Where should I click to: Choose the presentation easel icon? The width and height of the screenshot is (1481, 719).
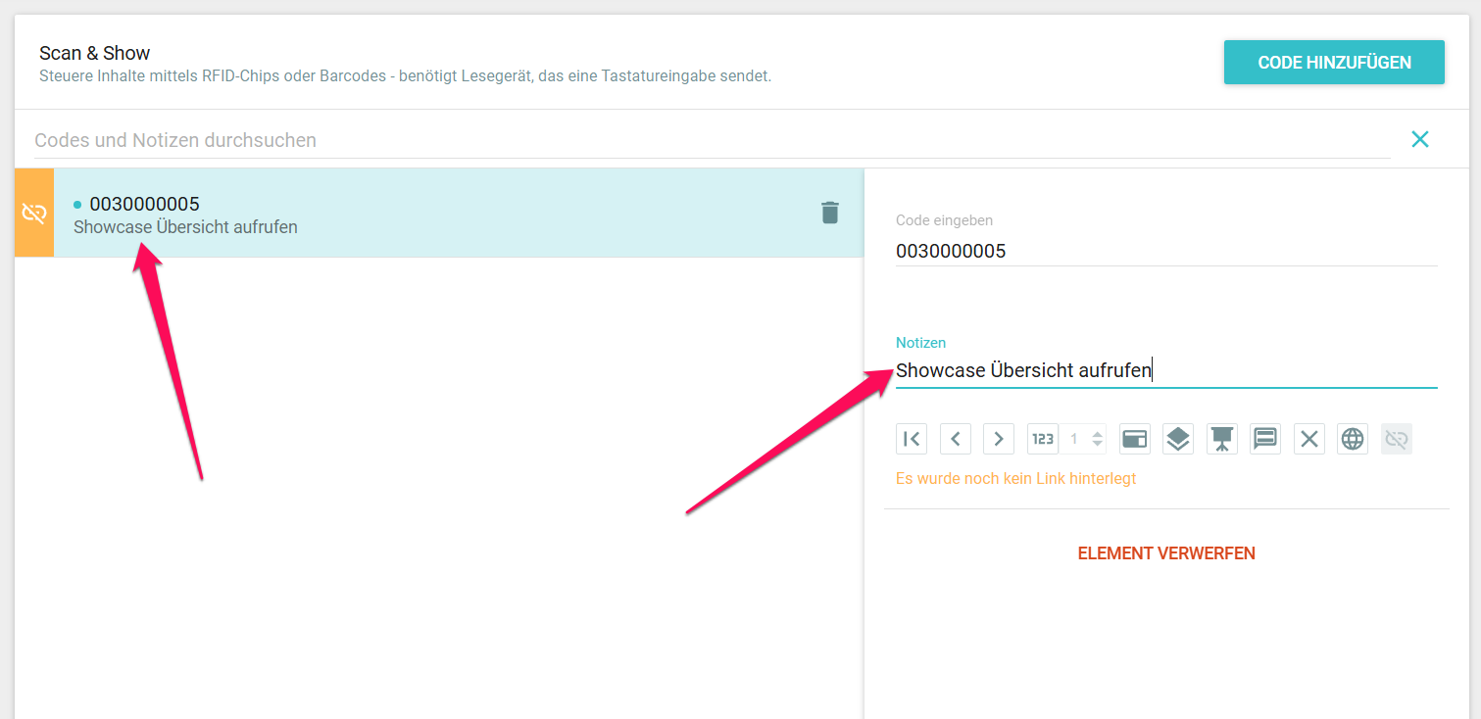pos(1221,439)
